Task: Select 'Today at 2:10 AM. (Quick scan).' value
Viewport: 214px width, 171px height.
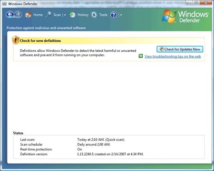Action: 101,140
